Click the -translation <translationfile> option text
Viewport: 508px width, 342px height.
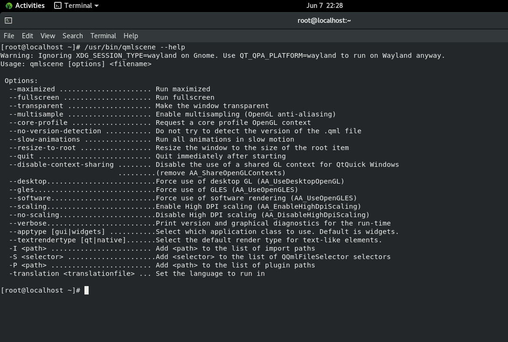72,274
